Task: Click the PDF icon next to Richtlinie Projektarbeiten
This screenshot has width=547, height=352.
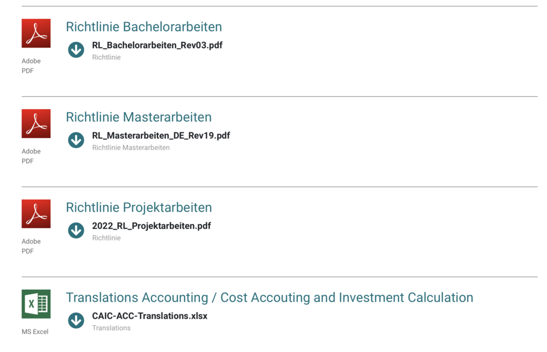Action: pyautogui.click(x=36, y=214)
